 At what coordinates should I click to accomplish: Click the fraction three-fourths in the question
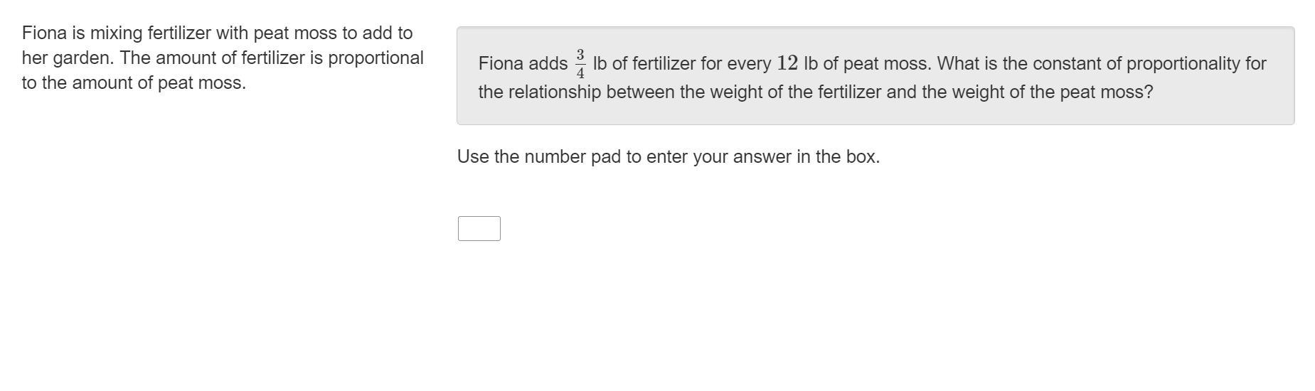pos(580,64)
